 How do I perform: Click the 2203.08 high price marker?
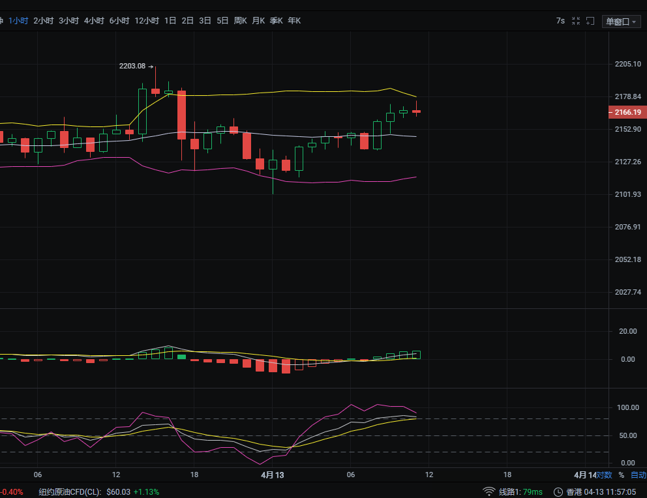coord(136,66)
